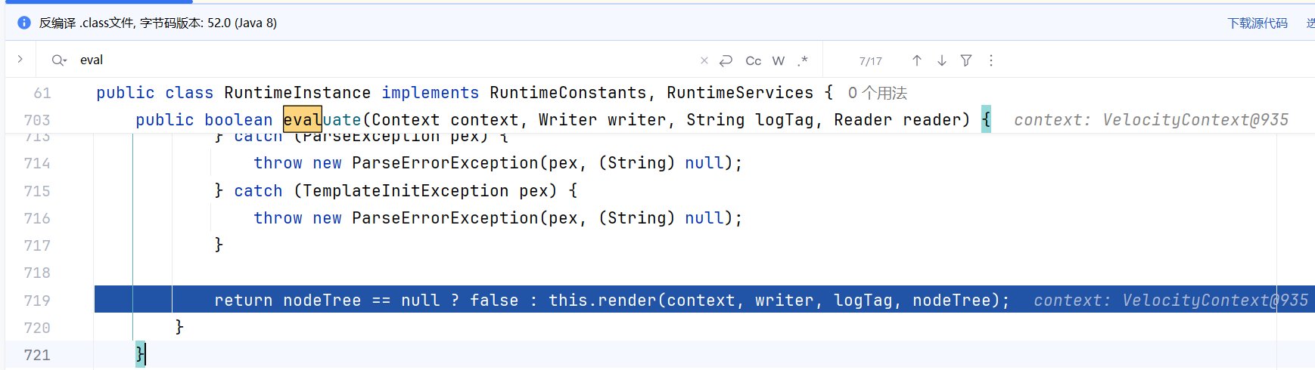
Task: Clear the search text with X
Action: pos(704,60)
